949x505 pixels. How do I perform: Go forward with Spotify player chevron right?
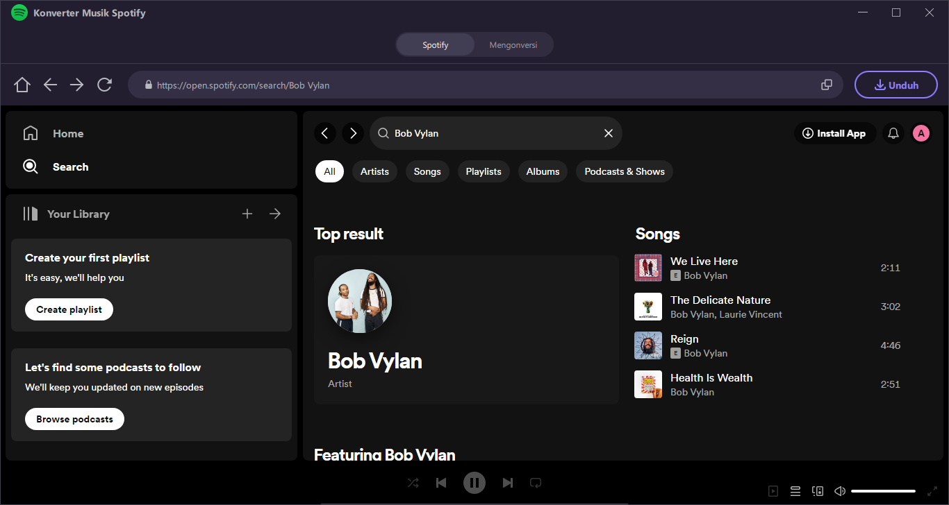coord(353,133)
